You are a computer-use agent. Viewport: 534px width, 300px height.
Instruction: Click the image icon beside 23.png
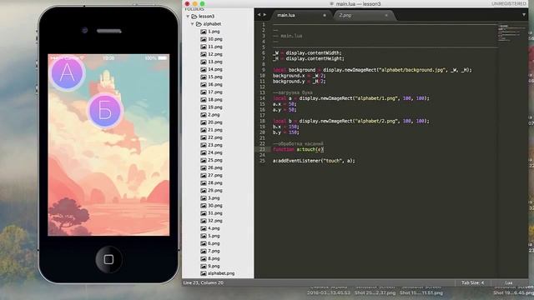tap(204, 145)
